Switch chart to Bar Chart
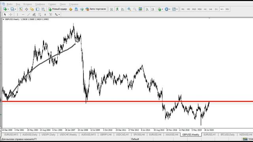The image size is (253, 142). [111, 9]
